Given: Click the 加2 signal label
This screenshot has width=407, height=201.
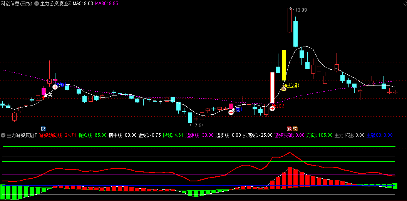Looking at the screenshot, I should click(x=280, y=106).
